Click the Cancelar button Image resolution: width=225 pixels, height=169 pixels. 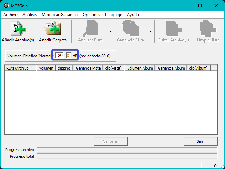coord(110,141)
